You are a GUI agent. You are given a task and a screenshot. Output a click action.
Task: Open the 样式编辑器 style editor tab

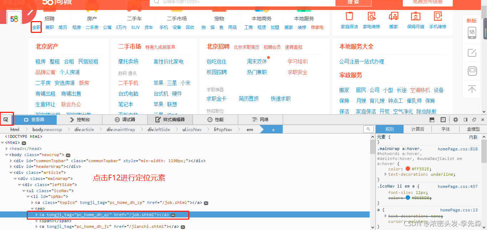[x=170, y=120]
